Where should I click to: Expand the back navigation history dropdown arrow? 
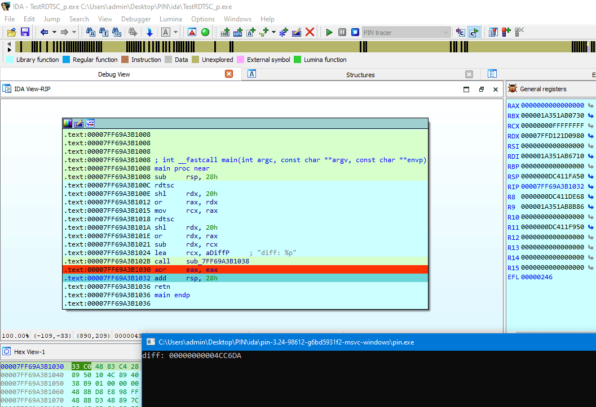(54, 32)
